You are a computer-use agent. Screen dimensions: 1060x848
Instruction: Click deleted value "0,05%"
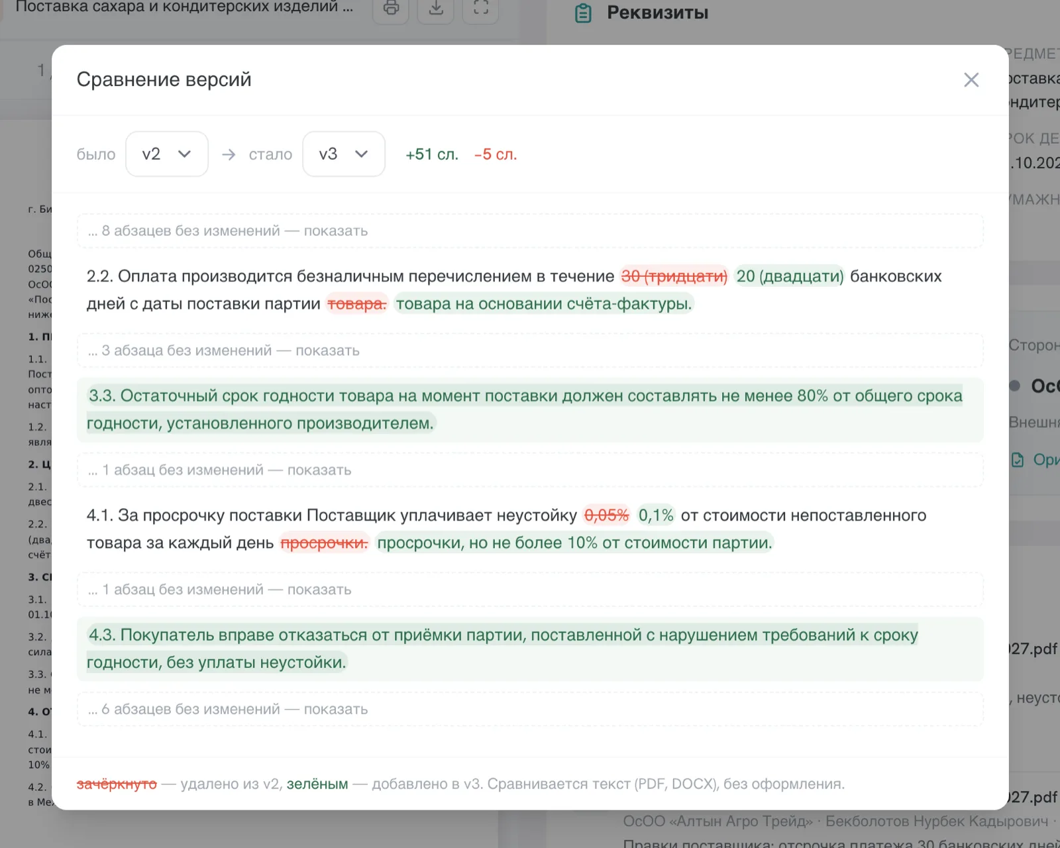(606, 515)
